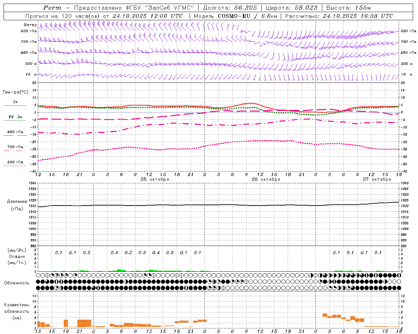This screenshot has width=418, height=334.
Task: Click the black pressure curve line
Action: coord(219,205)
